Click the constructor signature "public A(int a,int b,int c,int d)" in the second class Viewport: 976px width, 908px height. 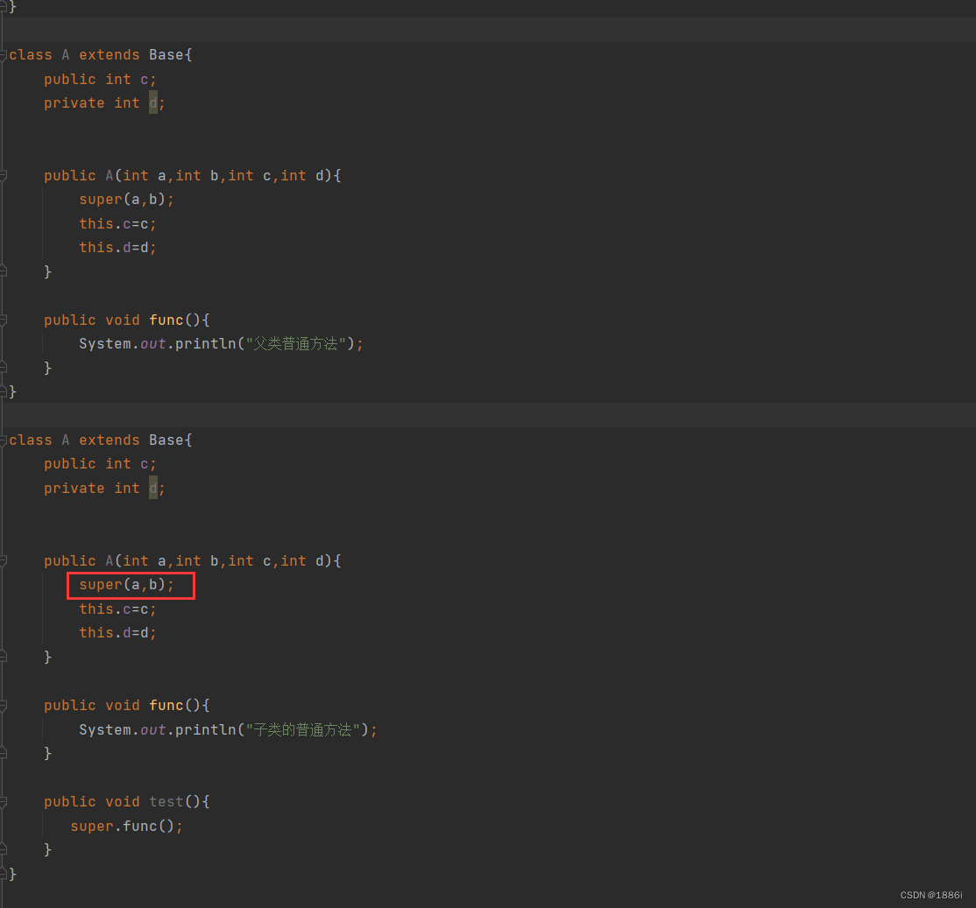(188, 561)
